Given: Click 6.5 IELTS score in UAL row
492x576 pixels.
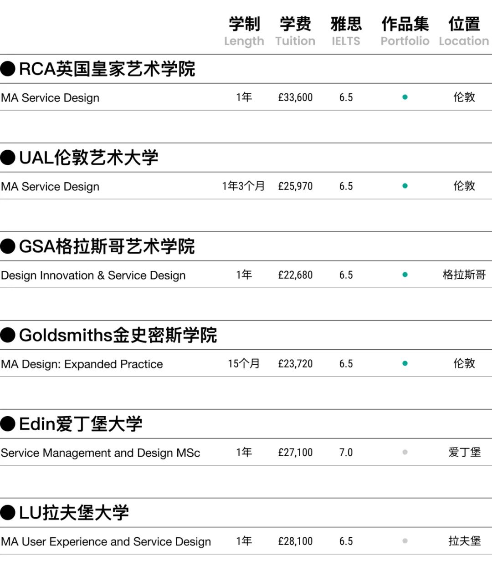Looking at the screenshot, I should pos(346,186).
